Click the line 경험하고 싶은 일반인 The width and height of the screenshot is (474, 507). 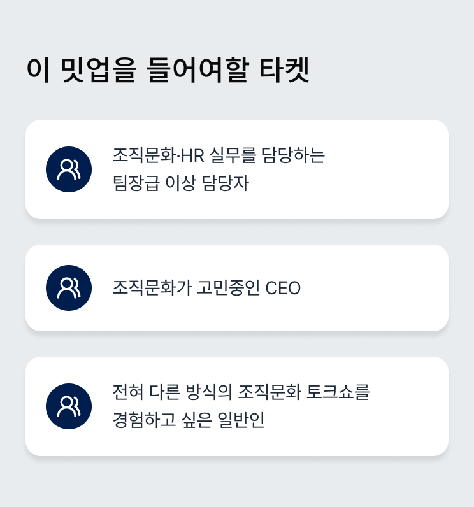pyautogui.click(x=189, y=420)
